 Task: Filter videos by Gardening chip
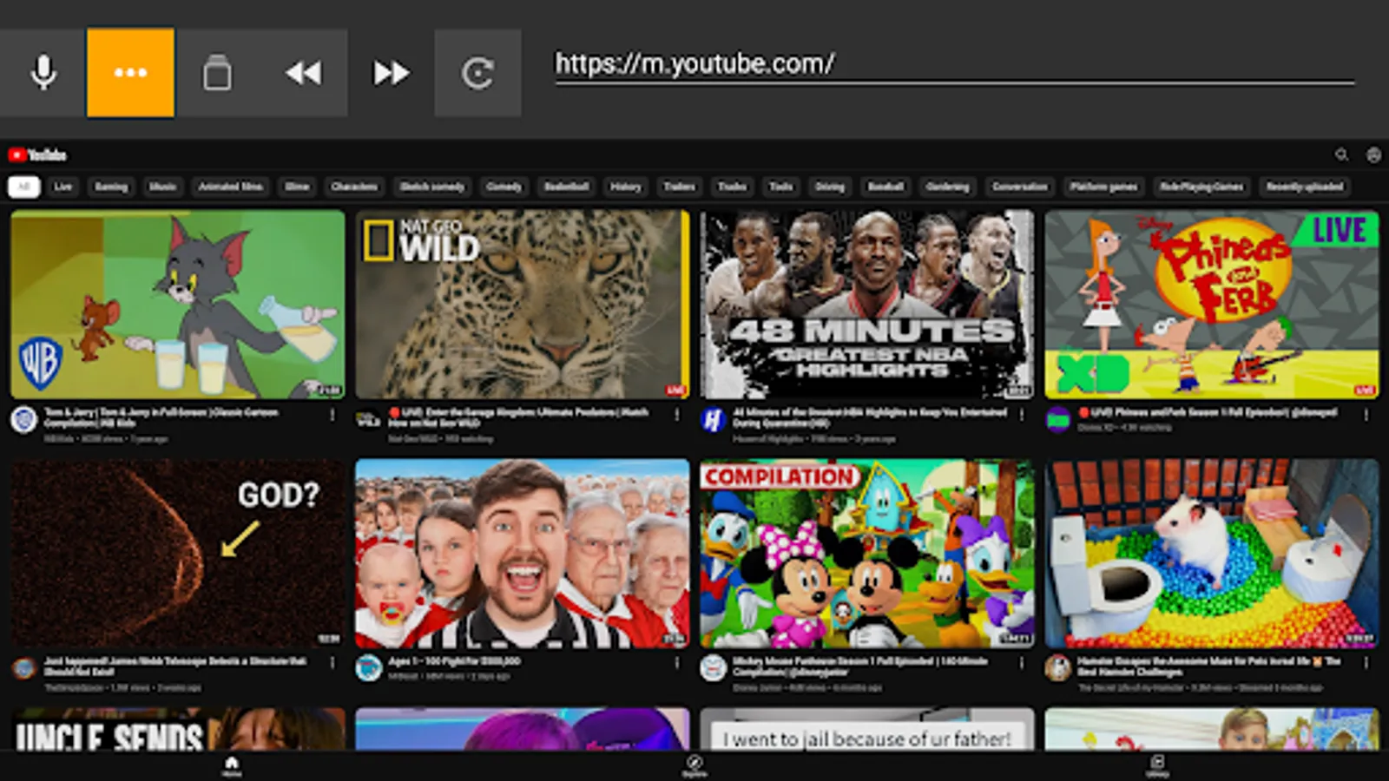coord(947,187)
